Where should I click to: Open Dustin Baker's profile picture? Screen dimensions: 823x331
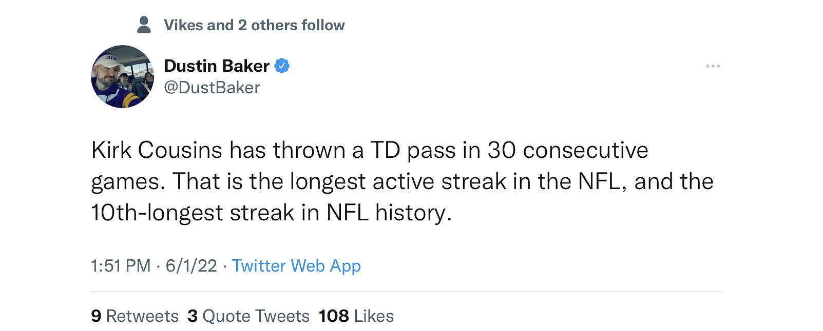coord(122,76)
